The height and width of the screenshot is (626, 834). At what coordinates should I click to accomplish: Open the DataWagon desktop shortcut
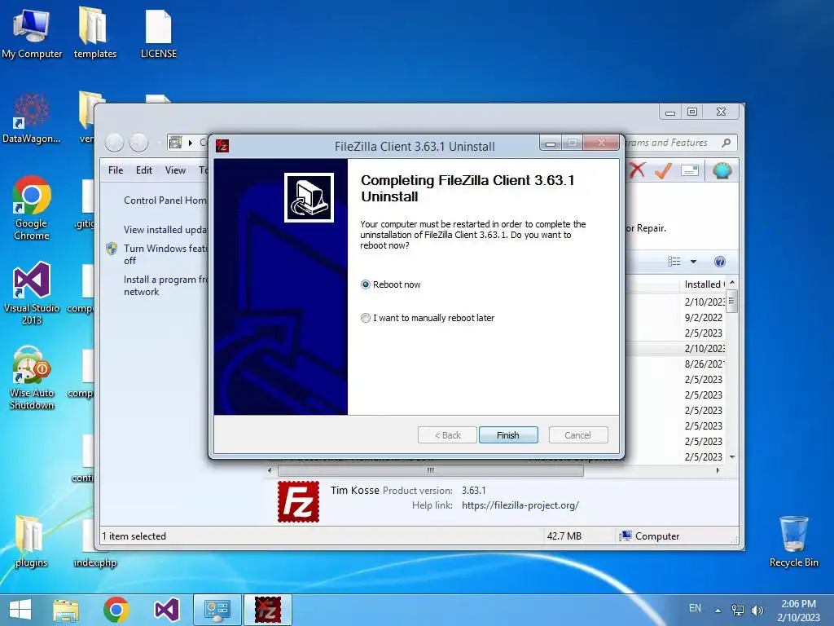click(x=31, y=118)
